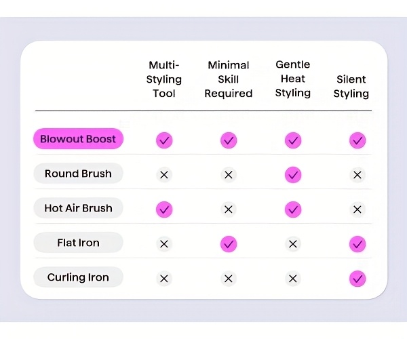Select the Flat Iron row label
The height and width of the screenshot is (339, 407).
(78, 243)
